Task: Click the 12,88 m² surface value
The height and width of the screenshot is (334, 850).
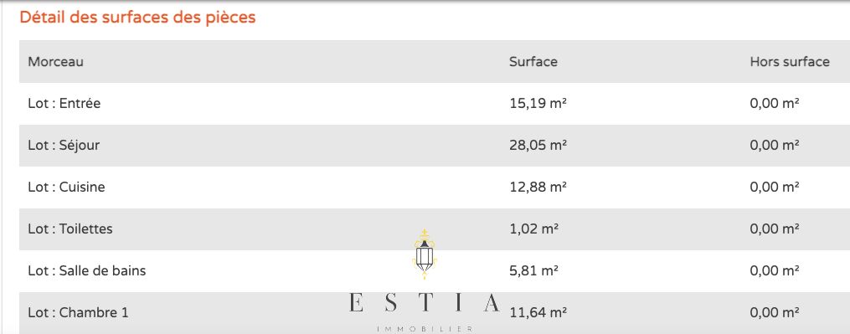Action: 538,187
